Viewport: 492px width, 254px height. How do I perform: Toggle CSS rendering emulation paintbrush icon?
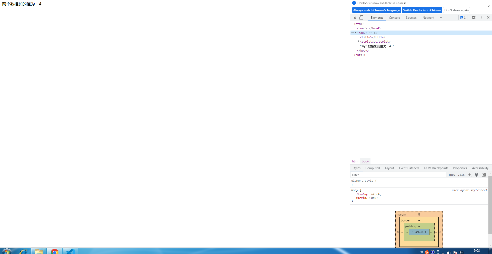point(477,175)
